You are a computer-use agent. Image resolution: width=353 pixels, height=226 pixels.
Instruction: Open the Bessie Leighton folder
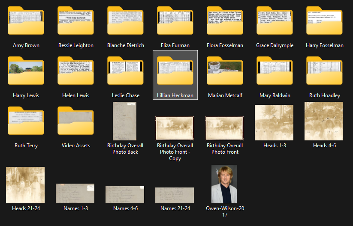click(x=75, y=21)
